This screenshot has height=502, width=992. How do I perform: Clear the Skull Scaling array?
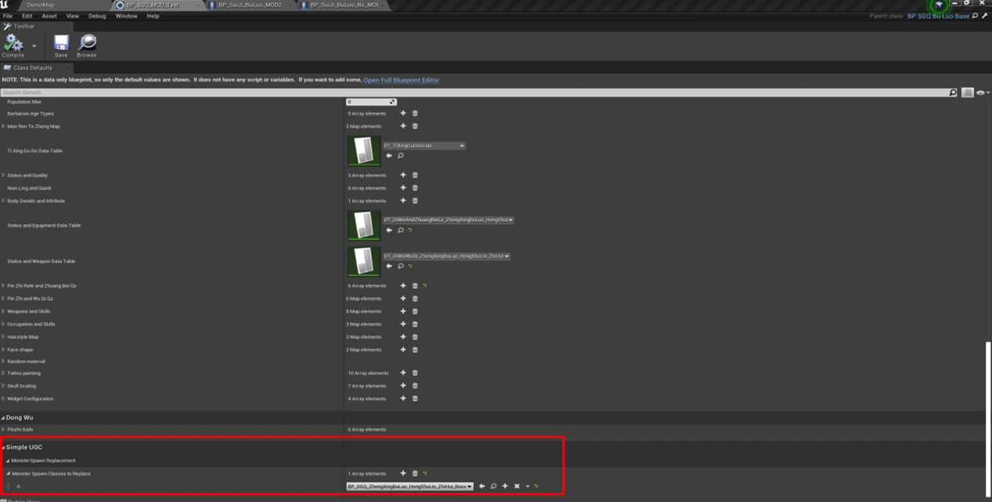pos(415,386)
